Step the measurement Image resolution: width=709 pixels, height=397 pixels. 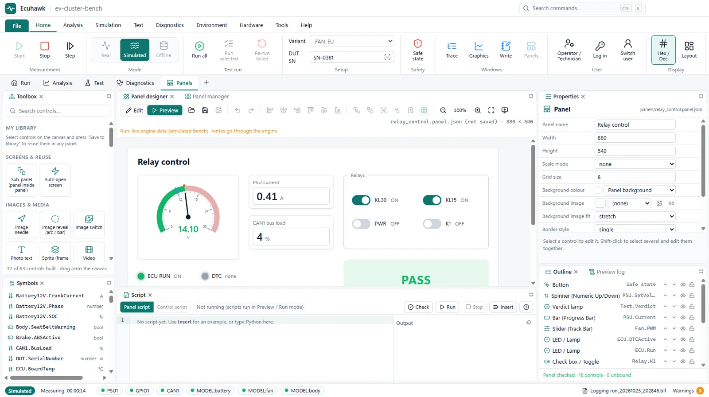[x=70, y=50]
